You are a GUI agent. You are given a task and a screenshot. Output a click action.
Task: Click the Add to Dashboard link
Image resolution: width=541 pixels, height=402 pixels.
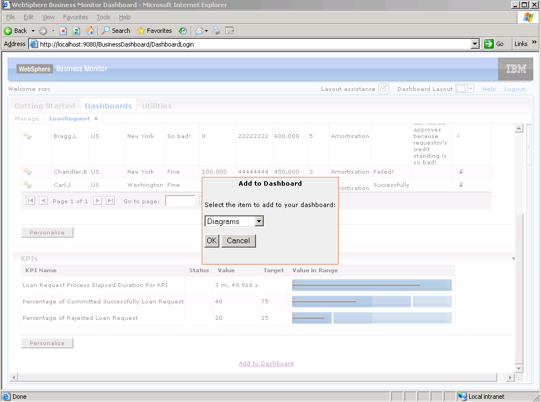click(x=266, y=363)
